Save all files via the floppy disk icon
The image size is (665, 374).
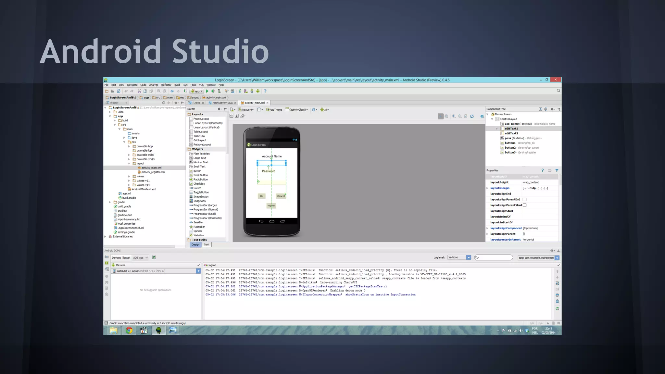(x=112, y=91)
